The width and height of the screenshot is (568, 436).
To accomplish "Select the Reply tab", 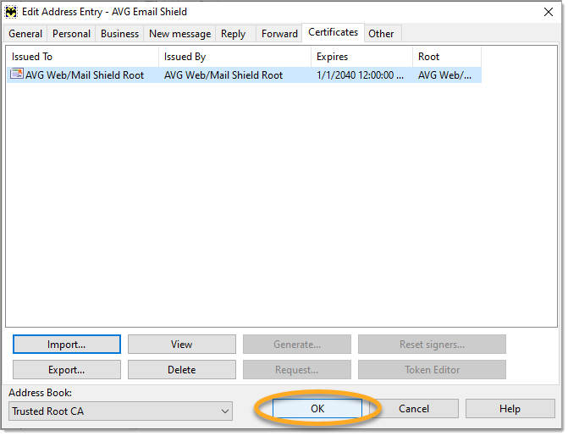I will (x=233, y=34).
